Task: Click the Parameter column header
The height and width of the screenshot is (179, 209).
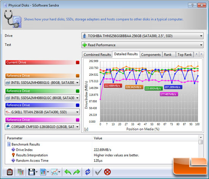Action: pyautogui.click(x=49, y=138)
